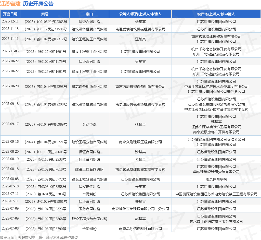
Task: Click the 公诉人/原告/上诉人/申请人 column header
Action: coord(140,14)
